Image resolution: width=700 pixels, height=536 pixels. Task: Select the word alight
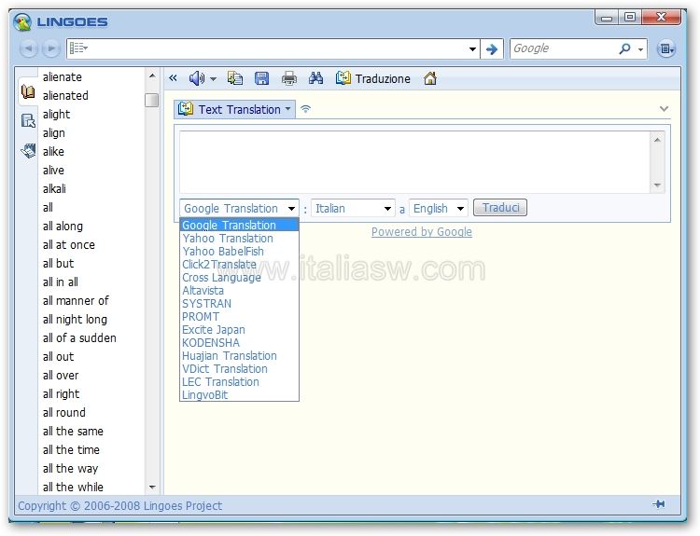click(x=56, y=115)
